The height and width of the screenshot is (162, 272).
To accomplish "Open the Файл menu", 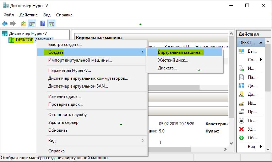I will [x=9, y=15].
